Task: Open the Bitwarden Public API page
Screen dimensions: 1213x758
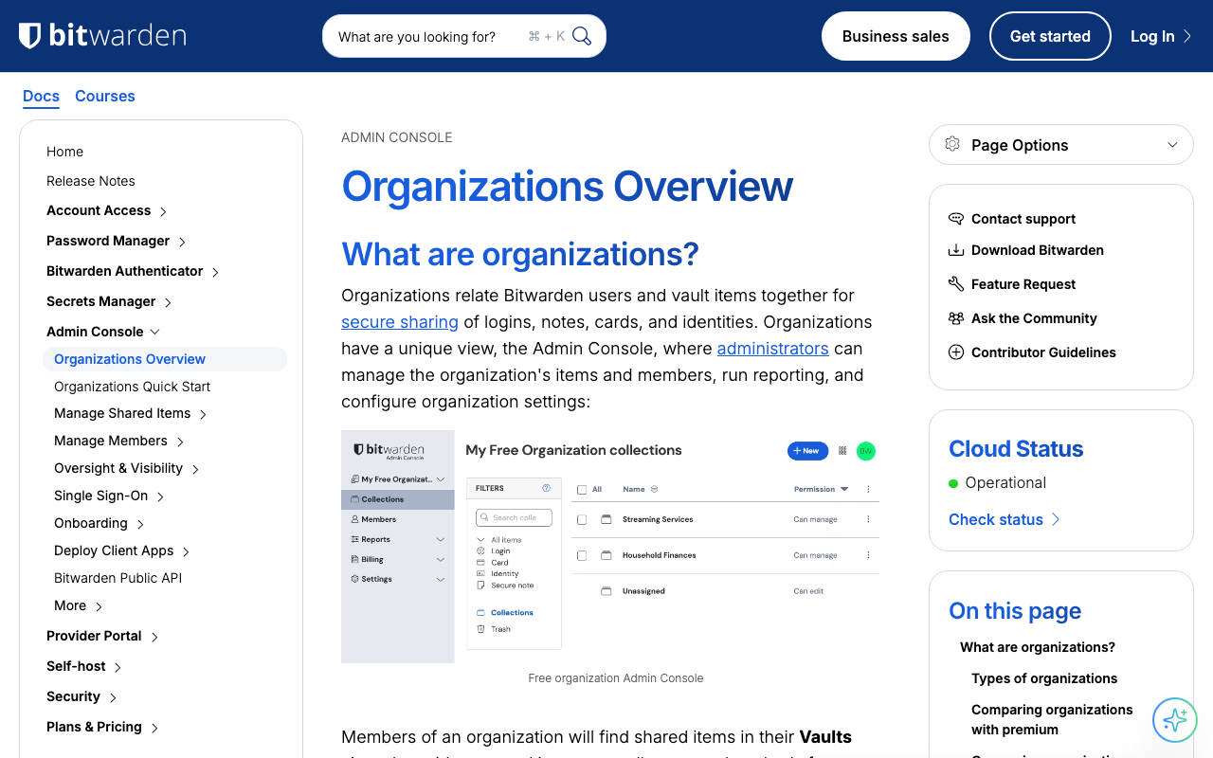Action: (118, 578)
